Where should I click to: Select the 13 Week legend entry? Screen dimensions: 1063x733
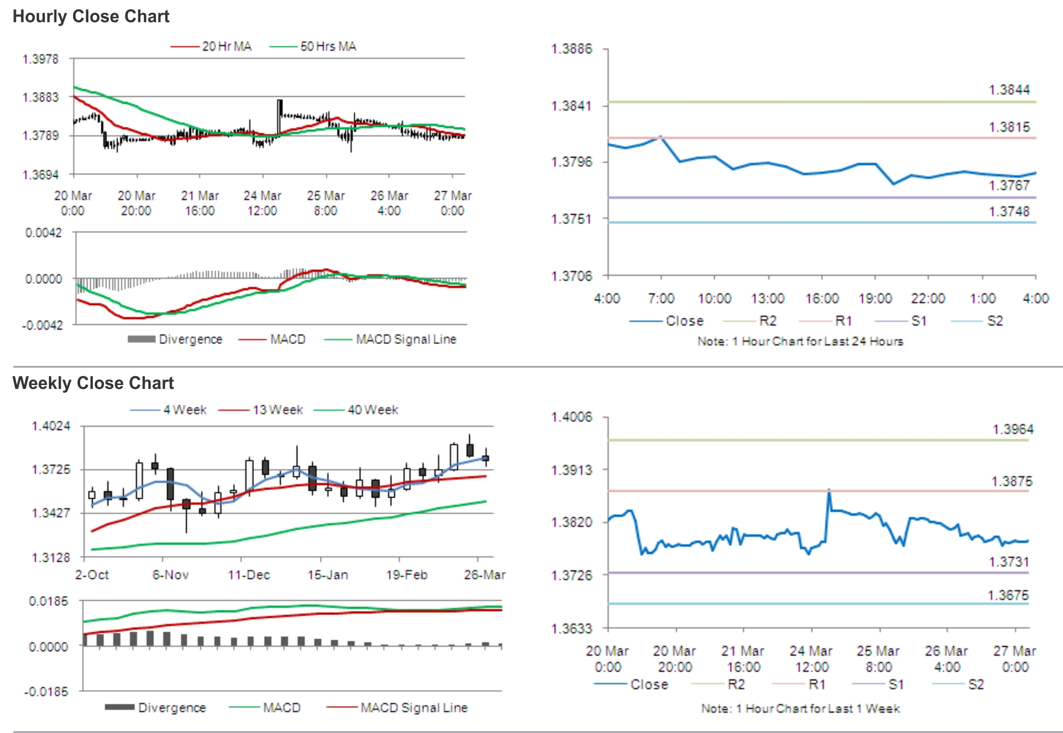point(261,410)
